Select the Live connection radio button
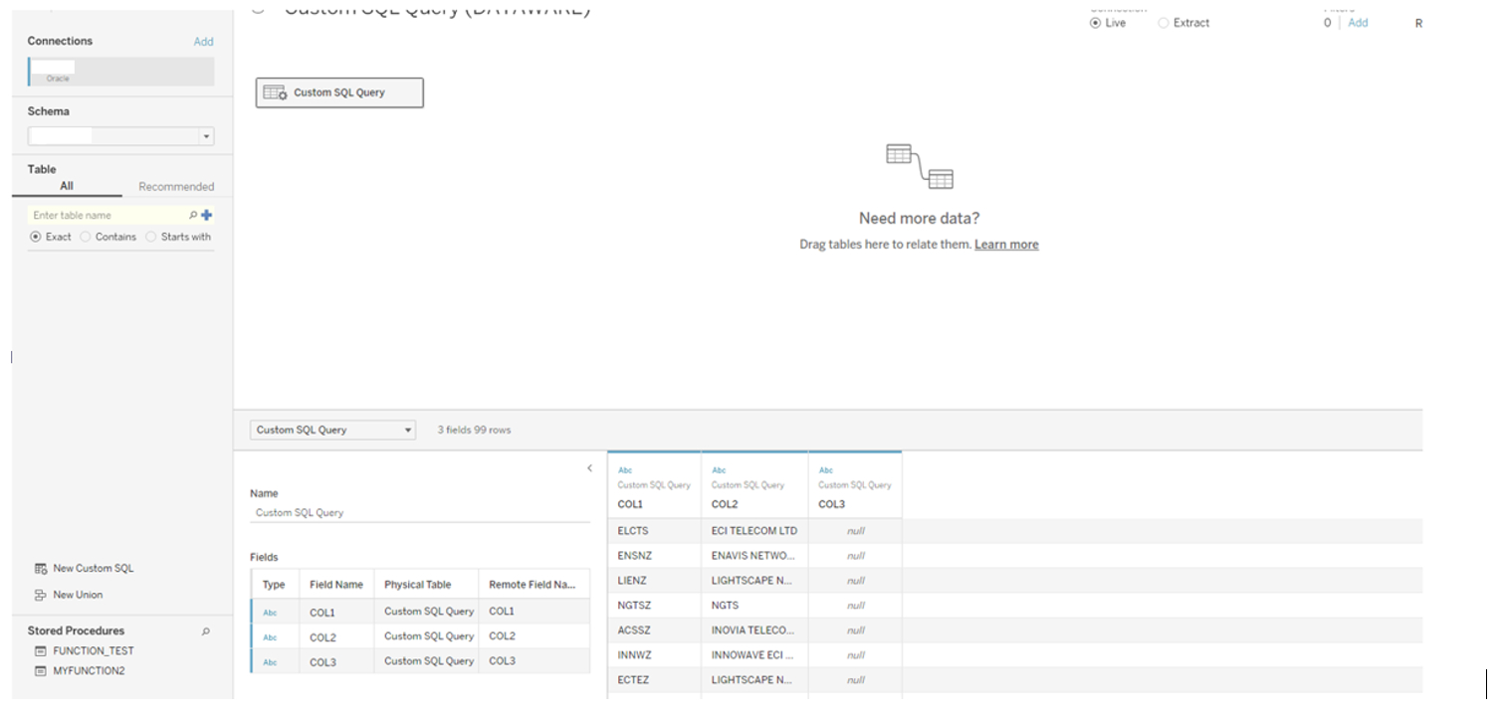Viewport: 1499px width, 718px height. (x=1096, y=23)
